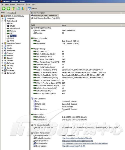Open the intel.com products/chipsets link
The width and height of the screenshot is (125, 150).
pyautogui.click(x=77, y=138)
